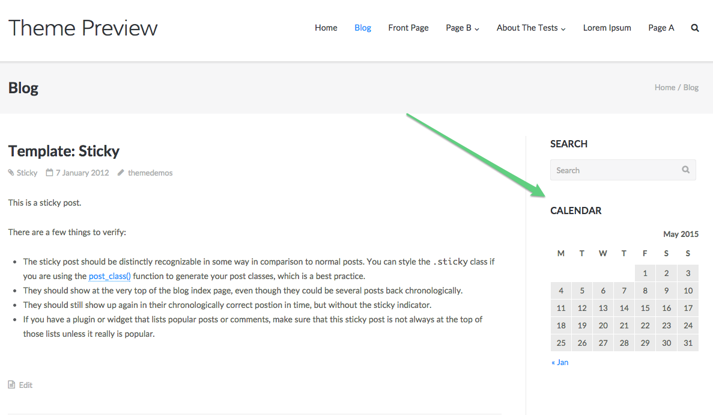Open the search icon in navigation bar
This screenshot has width=713, height=415.
pyautogui.click(x=695, y=28)
